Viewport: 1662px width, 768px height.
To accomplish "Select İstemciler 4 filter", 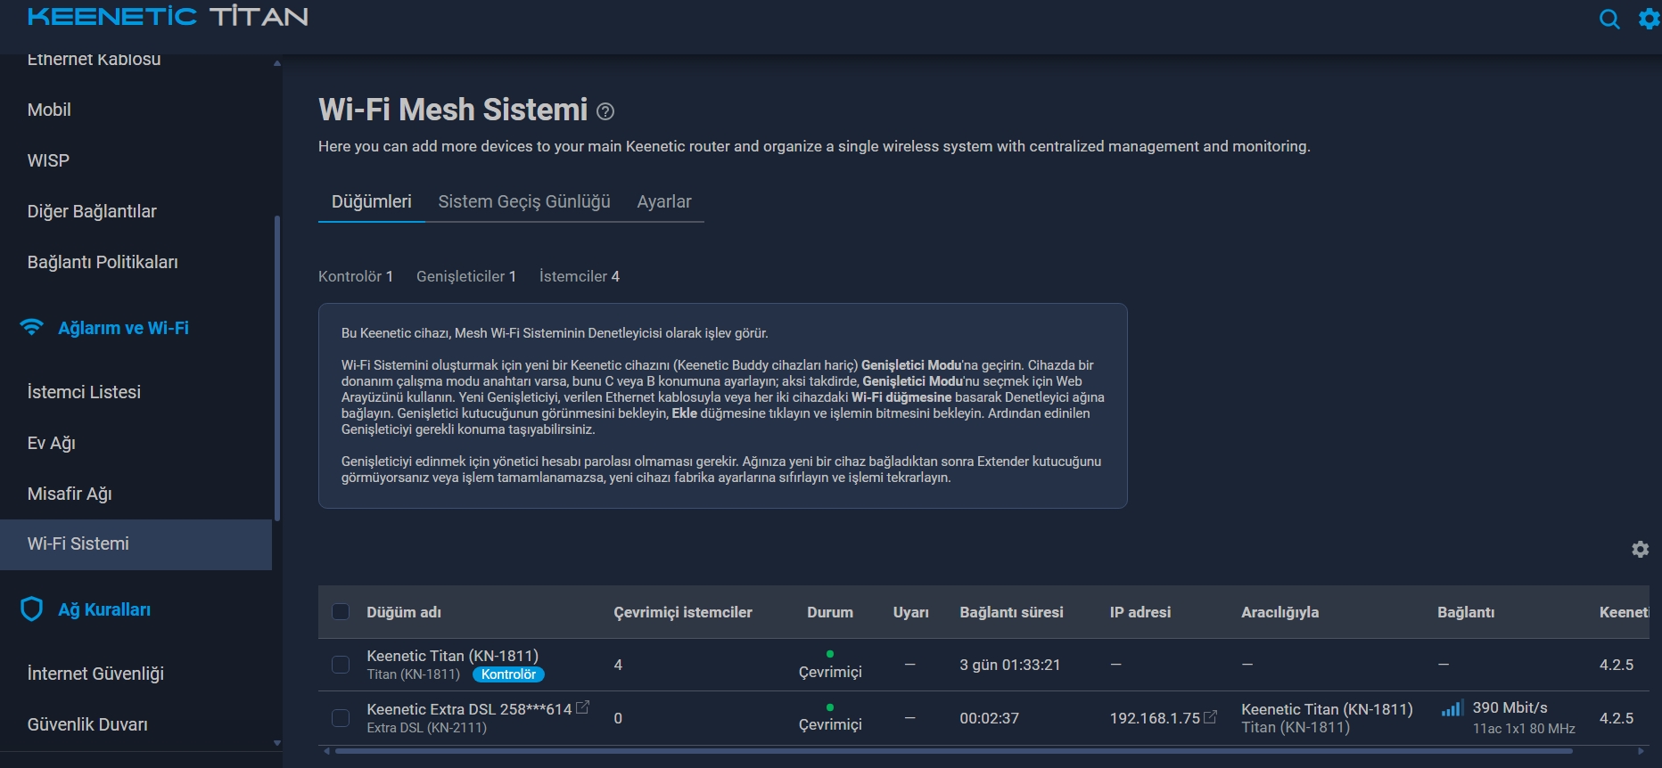I will [580, 276].
